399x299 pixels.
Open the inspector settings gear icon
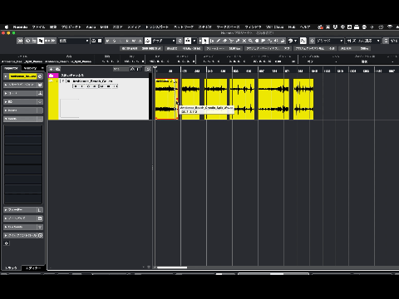coord(7,243)
